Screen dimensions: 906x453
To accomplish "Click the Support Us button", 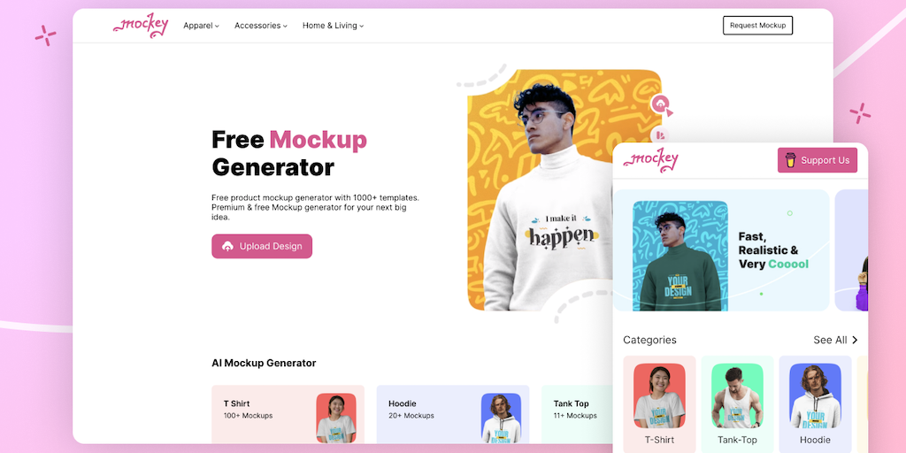I will pyautogui.click(x=817, y=160).
